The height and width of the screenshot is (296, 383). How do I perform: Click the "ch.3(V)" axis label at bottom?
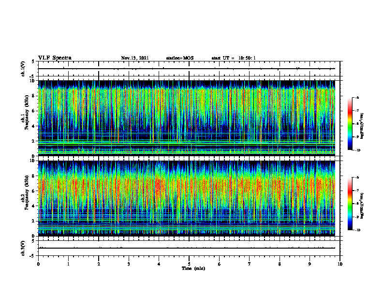(x=23, y=248)
